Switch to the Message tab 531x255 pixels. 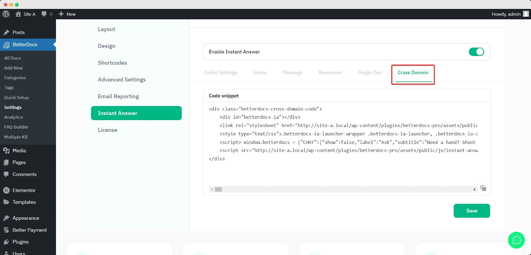point(292,73)
